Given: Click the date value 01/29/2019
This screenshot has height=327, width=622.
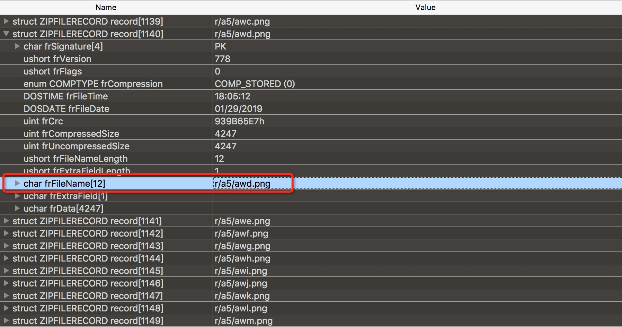Looking at the screenshot, I should pyautogui.click(x=239, y=109).
